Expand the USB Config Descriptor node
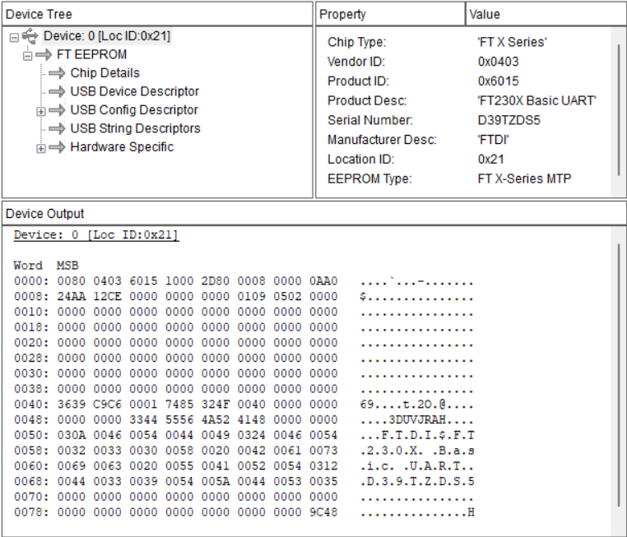This screenshot has height=537, width=627. 40,110
